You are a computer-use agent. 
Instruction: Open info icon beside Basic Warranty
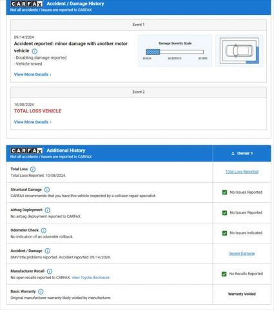tap(41, 291)
